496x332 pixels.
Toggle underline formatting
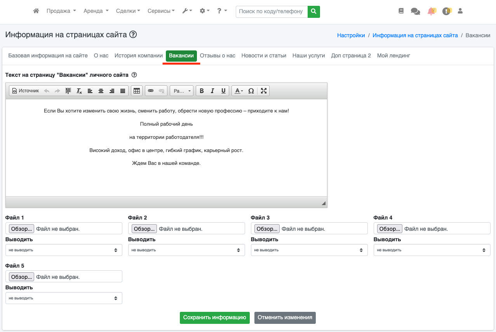[x=223, y=91]
